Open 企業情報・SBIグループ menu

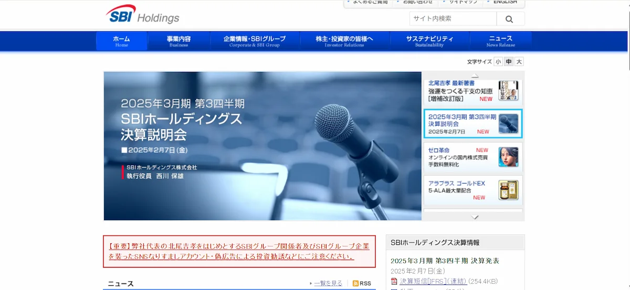click(255, 41)
